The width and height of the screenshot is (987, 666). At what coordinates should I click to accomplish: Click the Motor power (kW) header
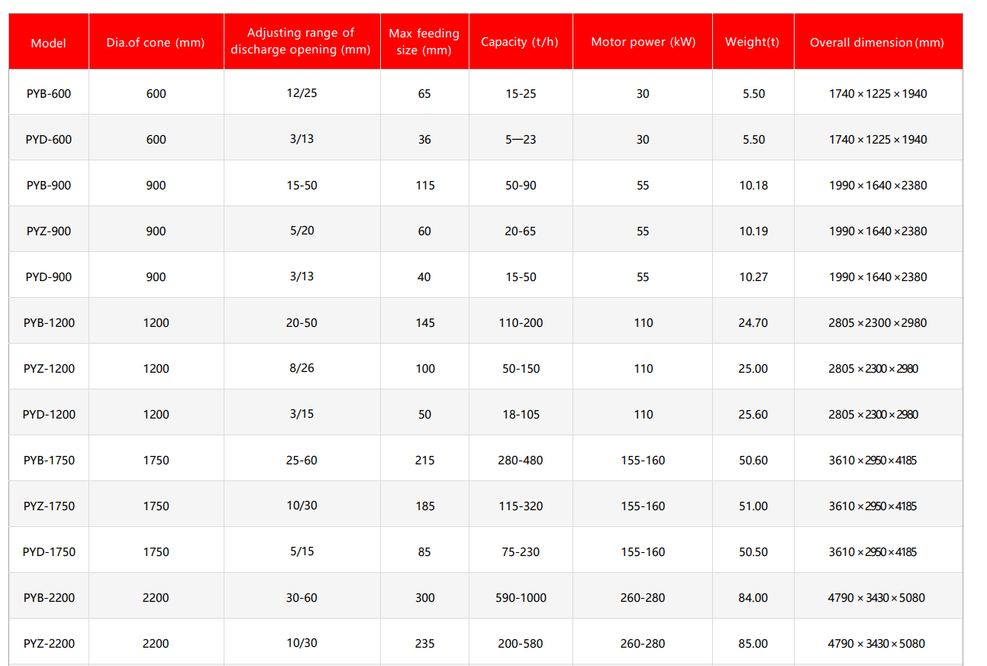643,42
